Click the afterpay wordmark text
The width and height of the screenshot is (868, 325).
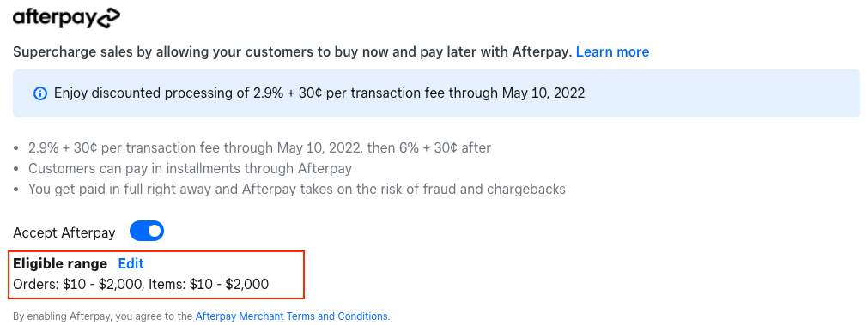(x=54, y=20)
